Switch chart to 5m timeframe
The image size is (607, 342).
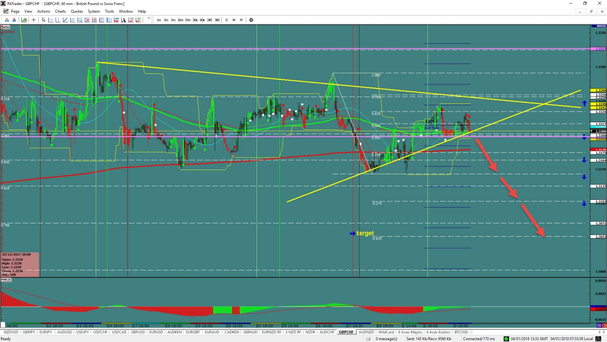click(173, 20)
